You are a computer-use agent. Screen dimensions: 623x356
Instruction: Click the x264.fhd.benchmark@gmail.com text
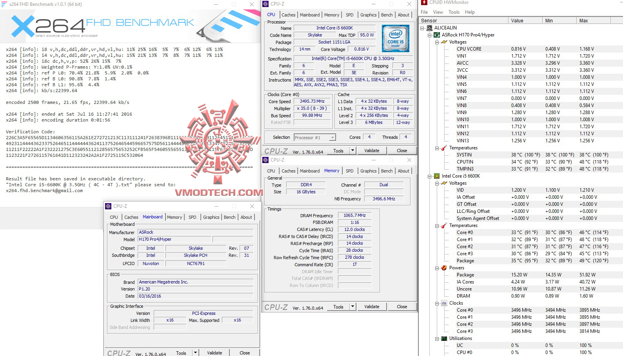[44, 191]
